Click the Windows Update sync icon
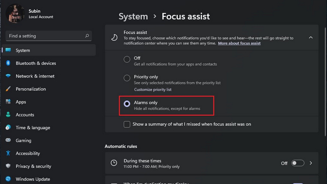Image resolution: width=327 pixels, height=184 pixels. click(8, 179)
